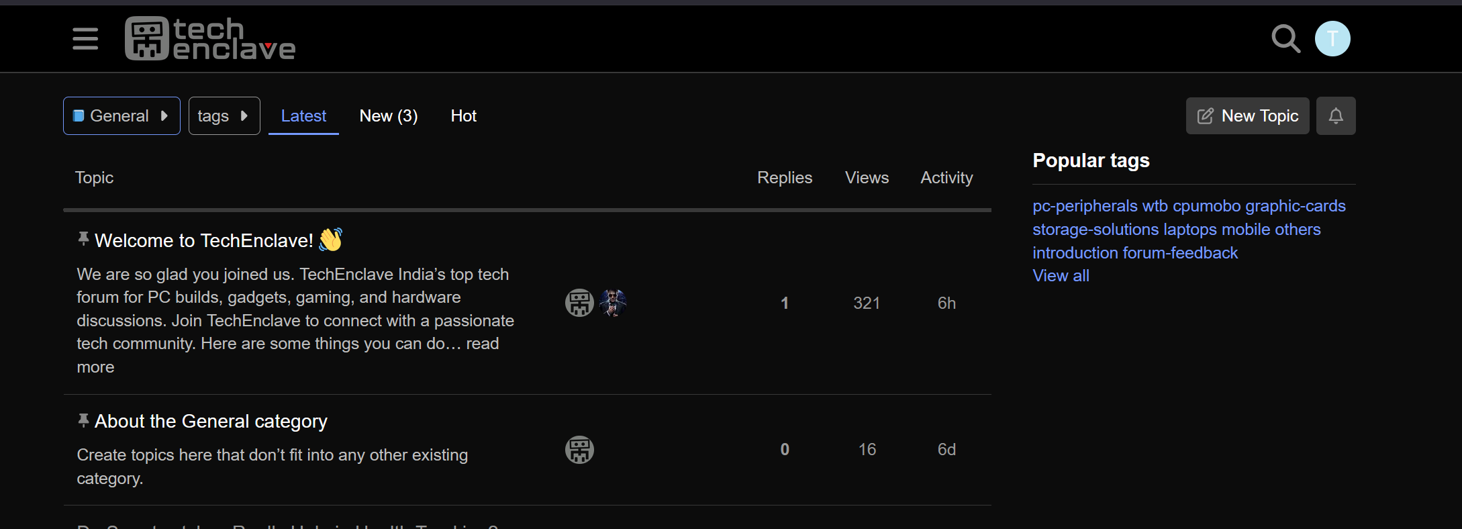Sort topics by Replies column
Viewport: 1462px width, 529px height.
pos(785,177)
